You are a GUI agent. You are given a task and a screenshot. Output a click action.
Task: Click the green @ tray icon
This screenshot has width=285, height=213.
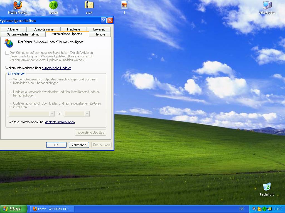click(x=264, y=209)
